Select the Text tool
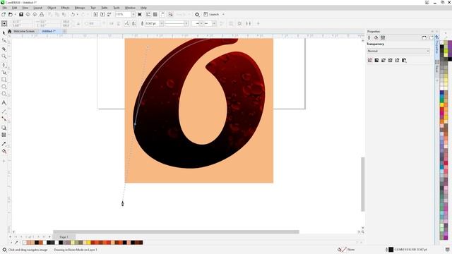452x254 pixels. 4,103
